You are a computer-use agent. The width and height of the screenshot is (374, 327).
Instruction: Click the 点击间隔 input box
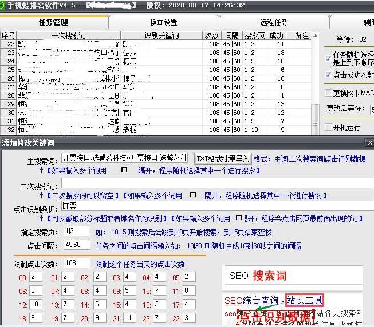coord(76,245)
